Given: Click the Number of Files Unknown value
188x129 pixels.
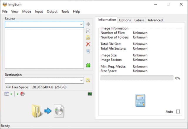Looking at the screenshot, I should click(140, 33).
